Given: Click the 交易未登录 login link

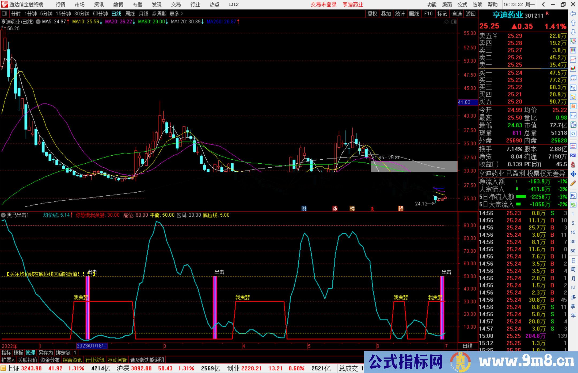Looking at the screenshot, I should point(324,5).
